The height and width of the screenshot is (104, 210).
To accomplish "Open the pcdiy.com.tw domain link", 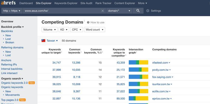I will coord(160,70).
